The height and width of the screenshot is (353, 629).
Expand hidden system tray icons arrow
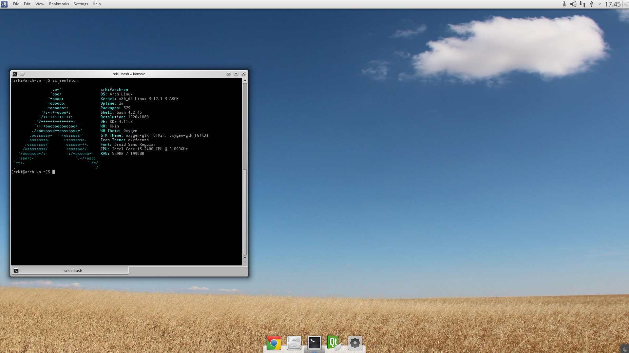pyautogui.click(x=600, y=4)
